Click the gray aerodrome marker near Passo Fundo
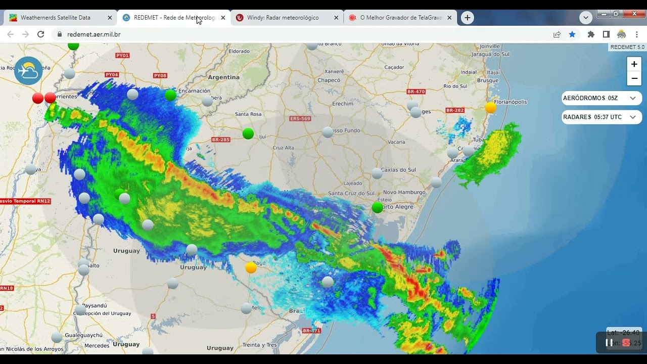647x364 pixels. (328, 132)
